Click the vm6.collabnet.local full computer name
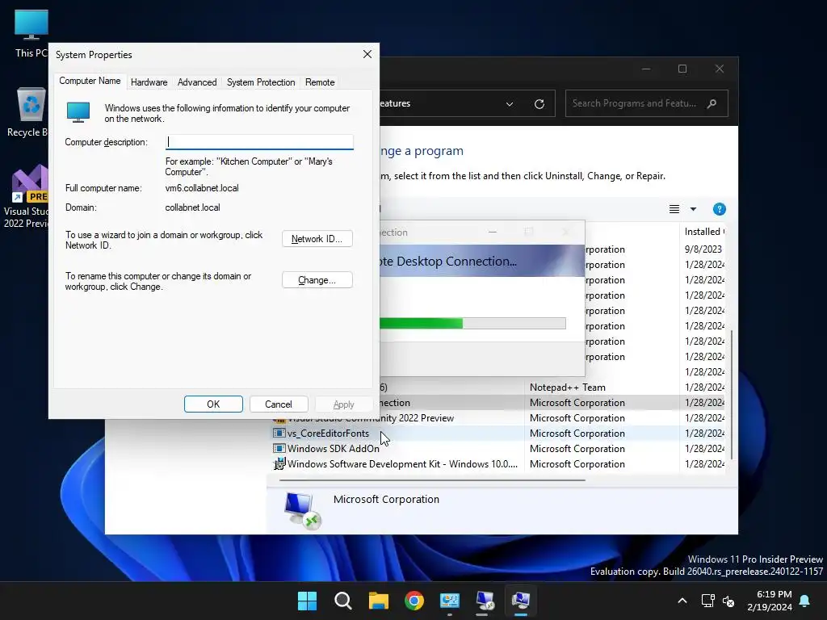 pos(201,188)
